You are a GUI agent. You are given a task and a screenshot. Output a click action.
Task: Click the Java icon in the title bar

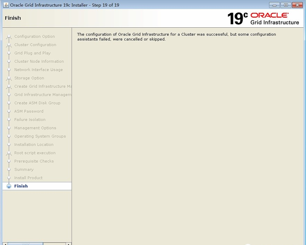(6, 5)
